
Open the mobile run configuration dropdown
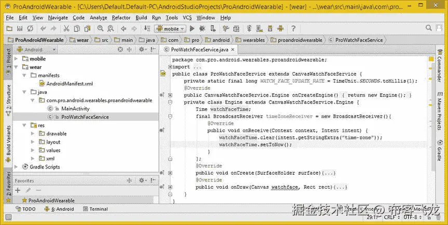point(170,29)
